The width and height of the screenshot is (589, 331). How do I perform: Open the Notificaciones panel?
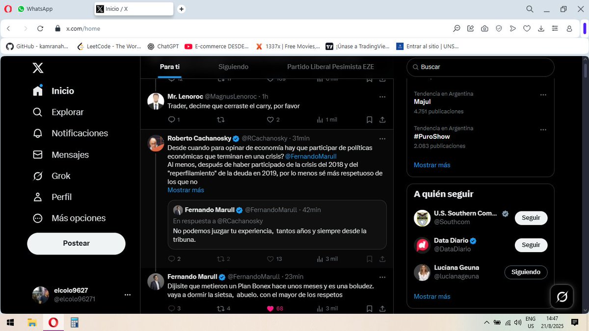[79, 133]
